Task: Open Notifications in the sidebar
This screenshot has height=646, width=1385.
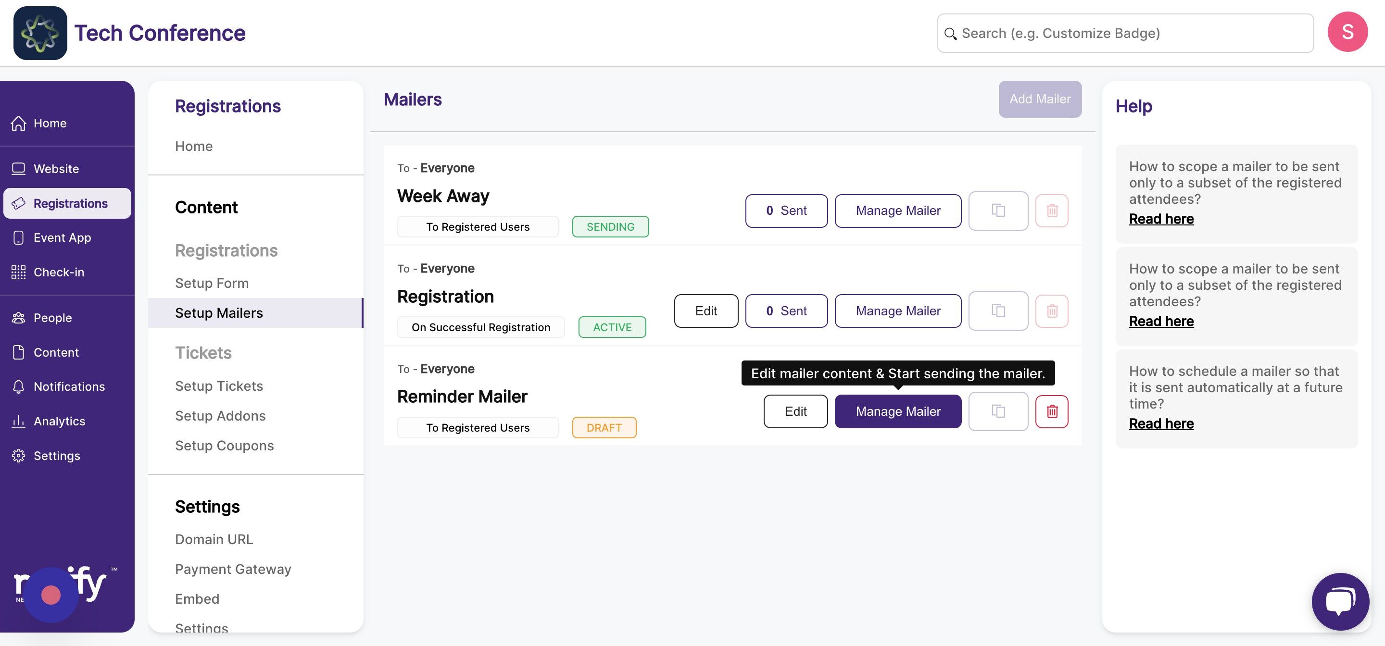Action: [69, 387]
